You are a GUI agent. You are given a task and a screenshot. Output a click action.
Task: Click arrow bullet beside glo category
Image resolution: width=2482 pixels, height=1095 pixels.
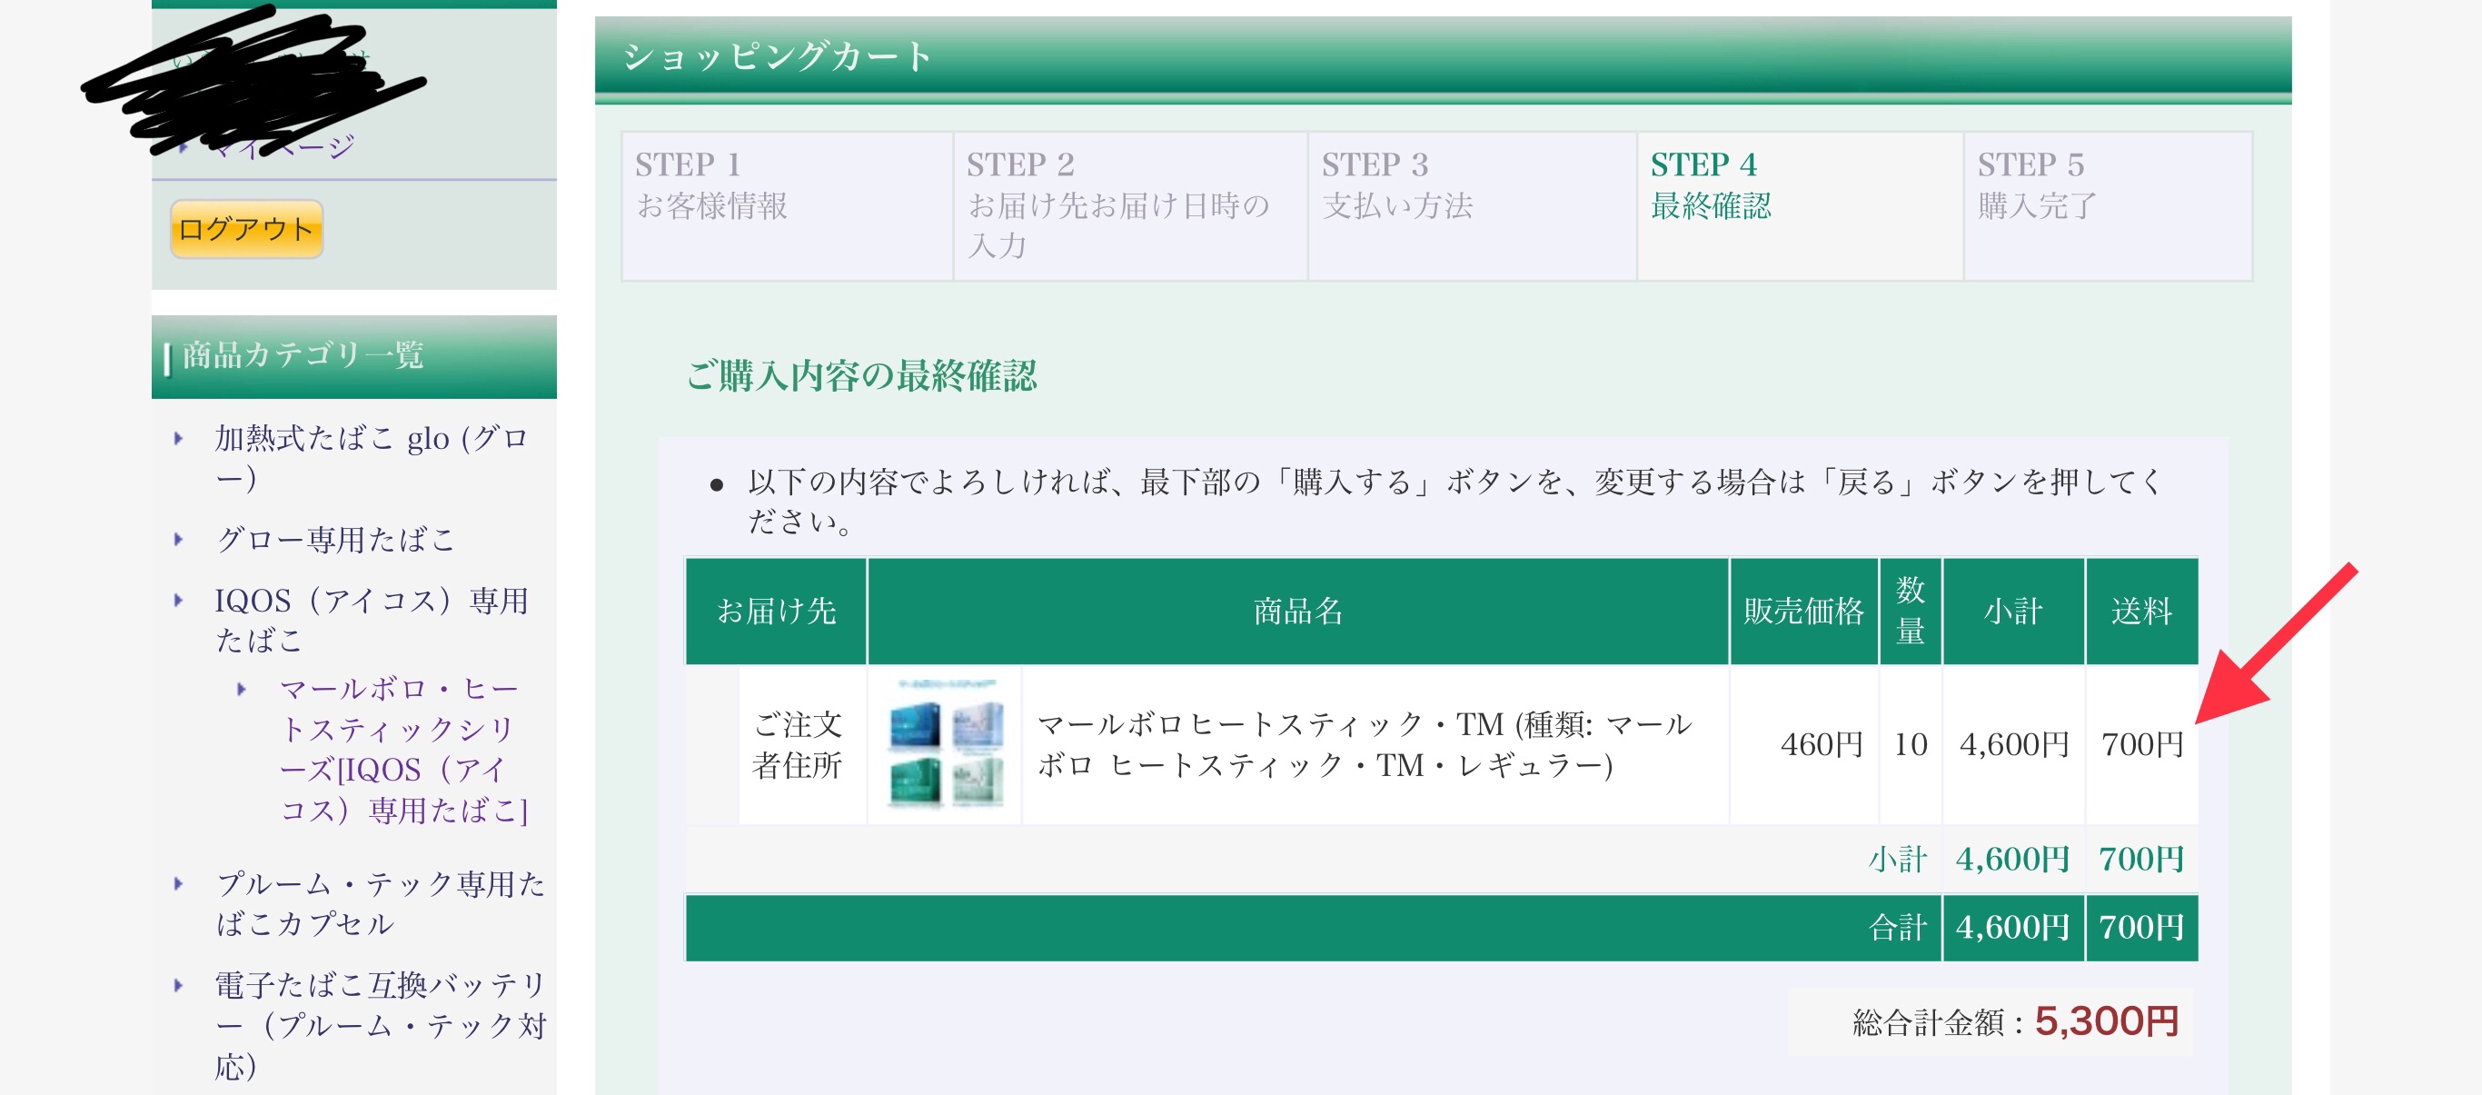[x=178, y=439]
